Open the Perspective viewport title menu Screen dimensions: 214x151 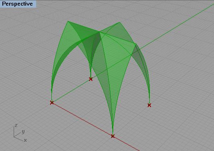coord(18,4)
